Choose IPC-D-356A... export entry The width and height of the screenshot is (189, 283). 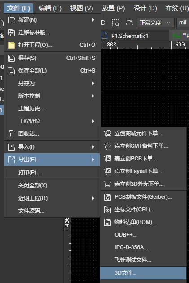pyautogui.click(x=143, y=248)
